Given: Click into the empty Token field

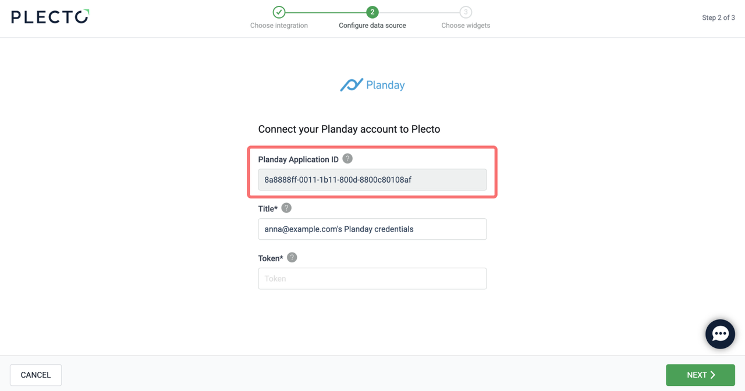Looking at the screenshot, I should 372,279.
